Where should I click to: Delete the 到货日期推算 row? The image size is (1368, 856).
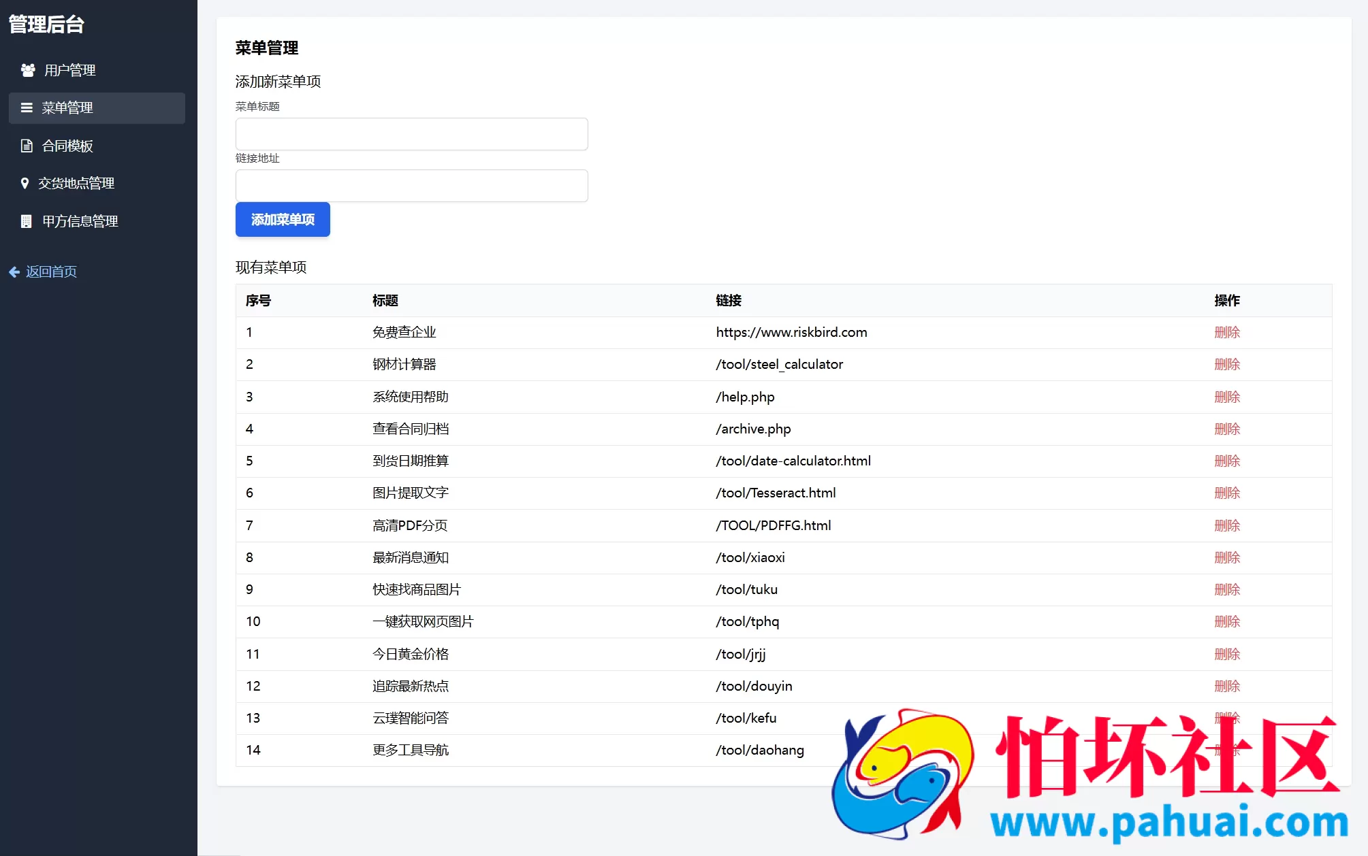[x=1227, y=461]
